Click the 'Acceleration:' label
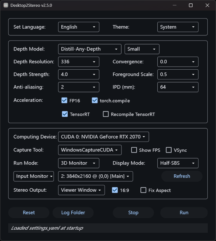Screen dimensions: 216x241 pyautogui.click(x=28, y=100)
